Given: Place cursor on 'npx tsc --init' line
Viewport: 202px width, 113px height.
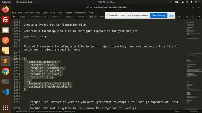Looking at the screenshot, I should click(x=35, y=37).
